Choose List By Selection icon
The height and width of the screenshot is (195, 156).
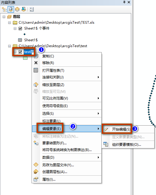[24, 9]
